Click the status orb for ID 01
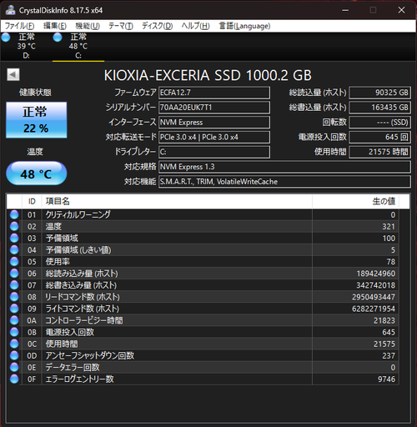The image size is (417, 427). click(x=14, y=214)
